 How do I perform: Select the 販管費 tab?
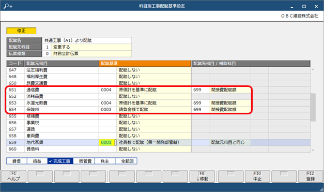pyautogui.click(x=84, y=161)
